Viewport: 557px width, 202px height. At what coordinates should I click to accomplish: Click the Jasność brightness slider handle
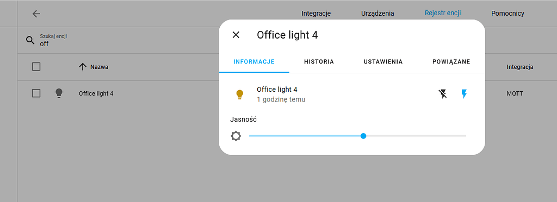point(363,136)
